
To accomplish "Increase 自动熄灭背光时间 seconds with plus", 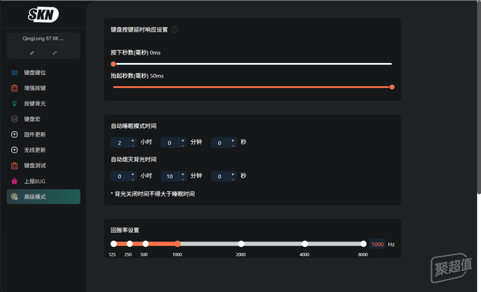I will tap(233, 173).
